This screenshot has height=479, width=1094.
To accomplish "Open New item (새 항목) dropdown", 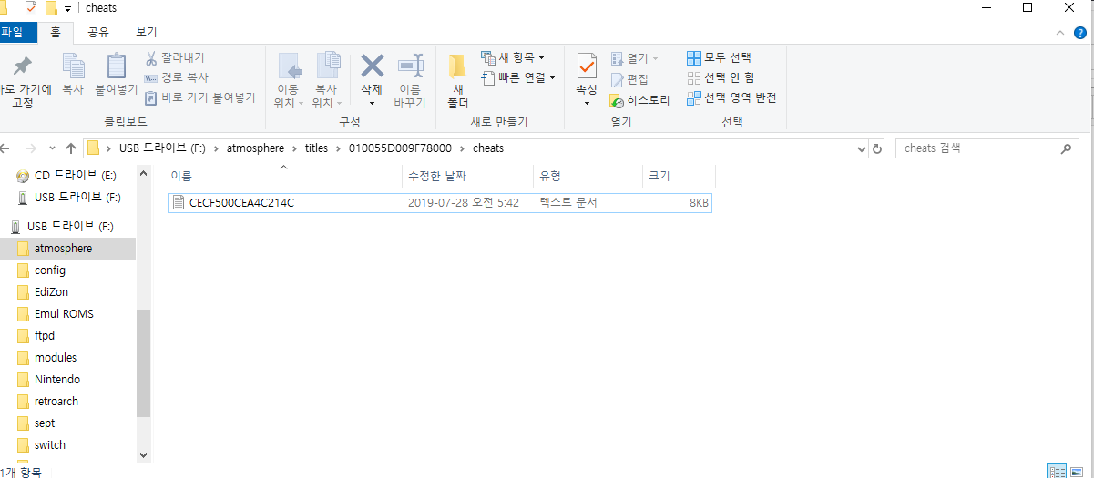I will [513, 58].
